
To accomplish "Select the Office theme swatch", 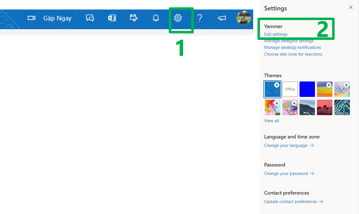I will point(290,89).
